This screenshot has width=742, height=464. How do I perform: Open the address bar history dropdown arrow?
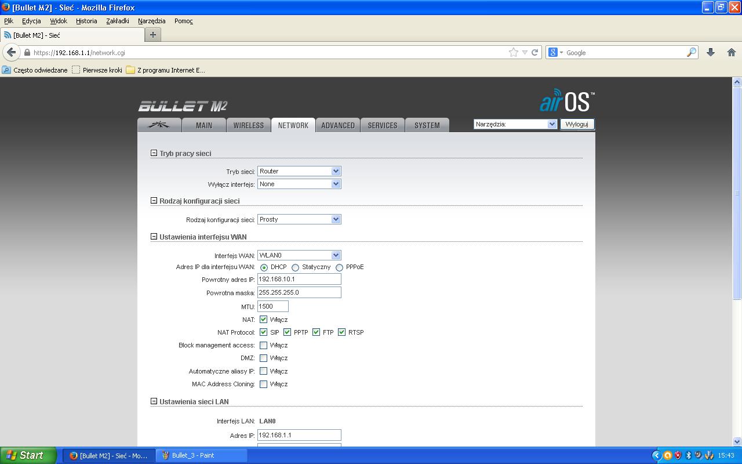tap(525, 52)
